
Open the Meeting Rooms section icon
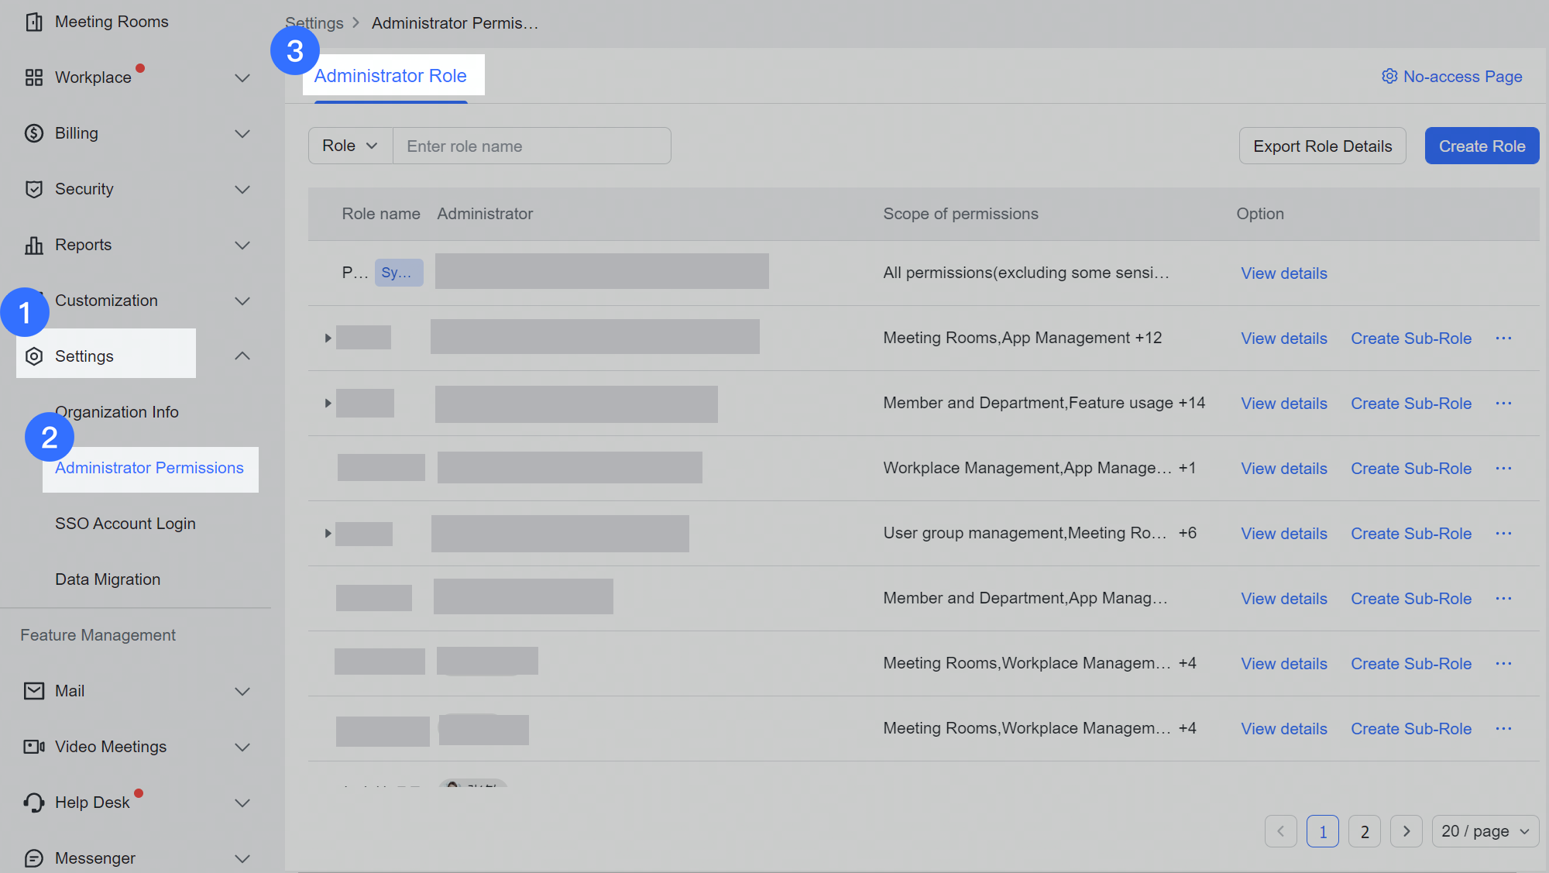tap(33, 22)
